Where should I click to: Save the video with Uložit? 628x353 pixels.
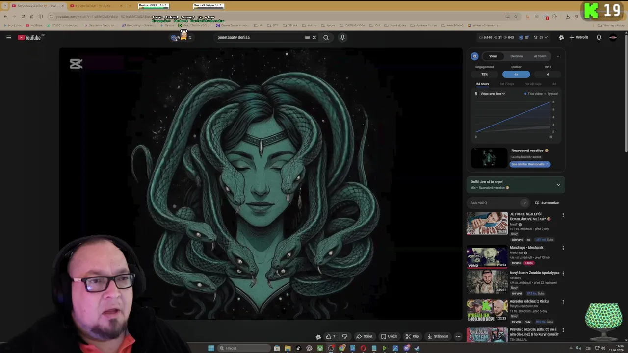389,336
